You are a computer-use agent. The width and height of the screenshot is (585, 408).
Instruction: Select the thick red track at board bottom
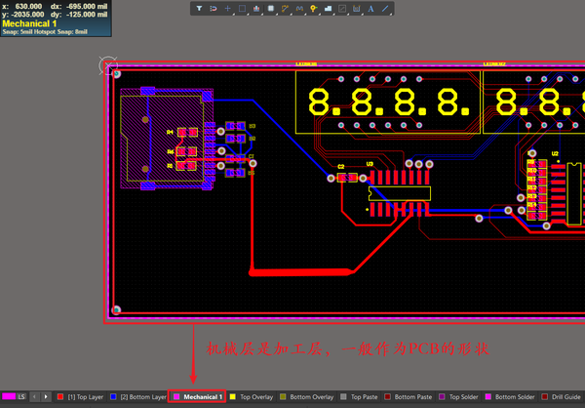(301, 272)
